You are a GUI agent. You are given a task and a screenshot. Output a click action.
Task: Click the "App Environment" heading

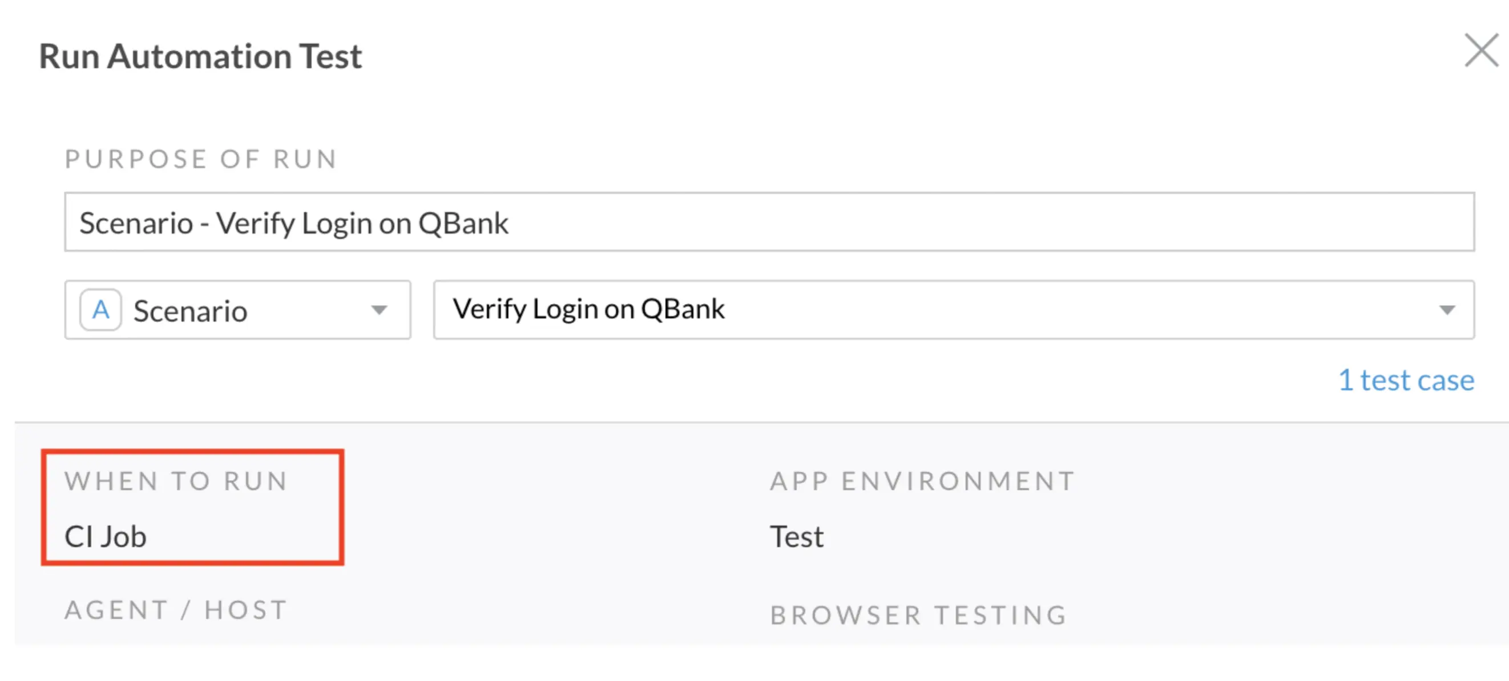pyautogui.click(x=922, y=481)
